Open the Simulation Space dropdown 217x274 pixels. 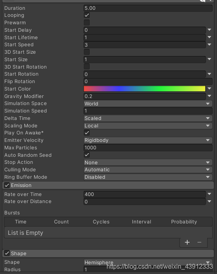coord(148,103)
